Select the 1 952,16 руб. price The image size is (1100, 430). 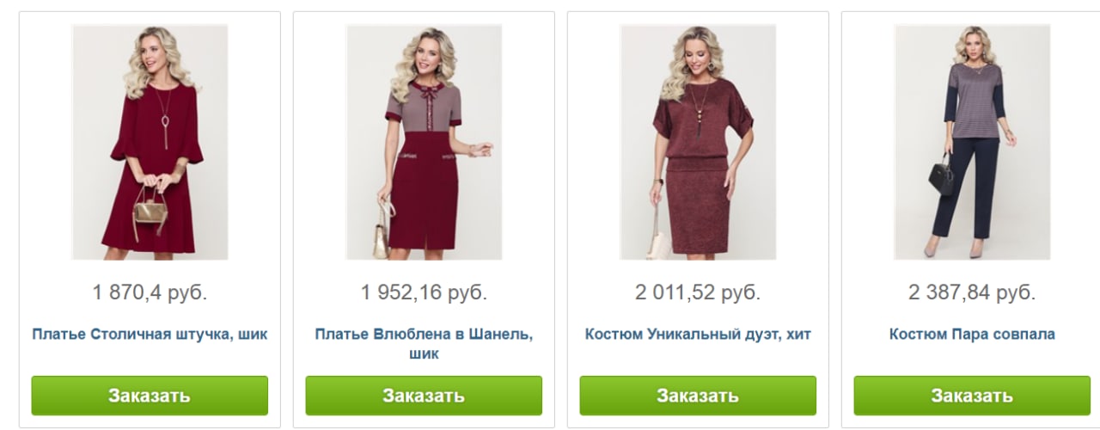point(424,292)
